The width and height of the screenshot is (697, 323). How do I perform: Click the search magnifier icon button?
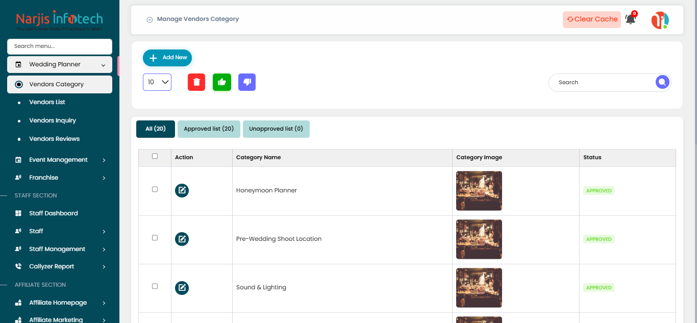pyautogui.click(x=662, y=82)
